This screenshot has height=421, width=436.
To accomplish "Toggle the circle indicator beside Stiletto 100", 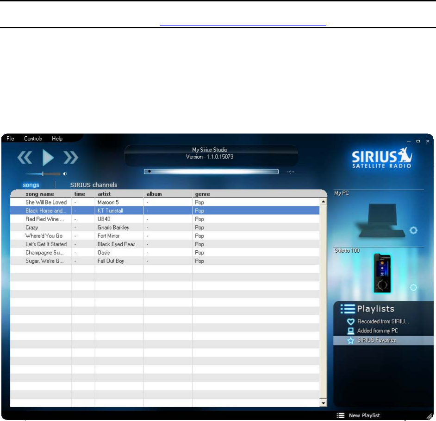I will 413,287.
